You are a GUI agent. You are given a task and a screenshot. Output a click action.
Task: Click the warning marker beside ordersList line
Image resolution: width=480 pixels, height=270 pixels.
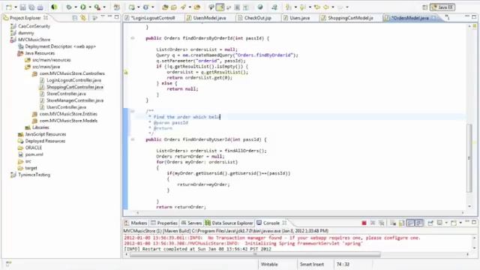pyautogui.click(x=126, y=72)
